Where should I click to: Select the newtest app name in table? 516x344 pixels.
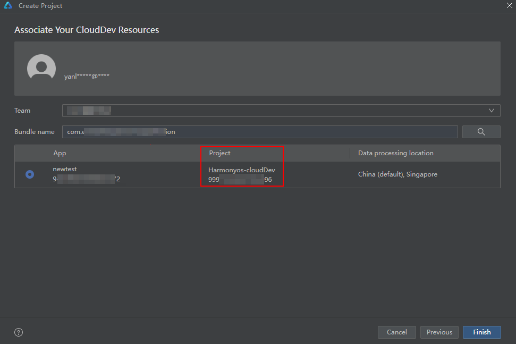65,169
